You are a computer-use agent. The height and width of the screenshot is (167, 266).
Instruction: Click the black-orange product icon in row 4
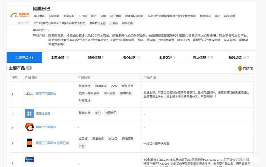coord(30,143)
